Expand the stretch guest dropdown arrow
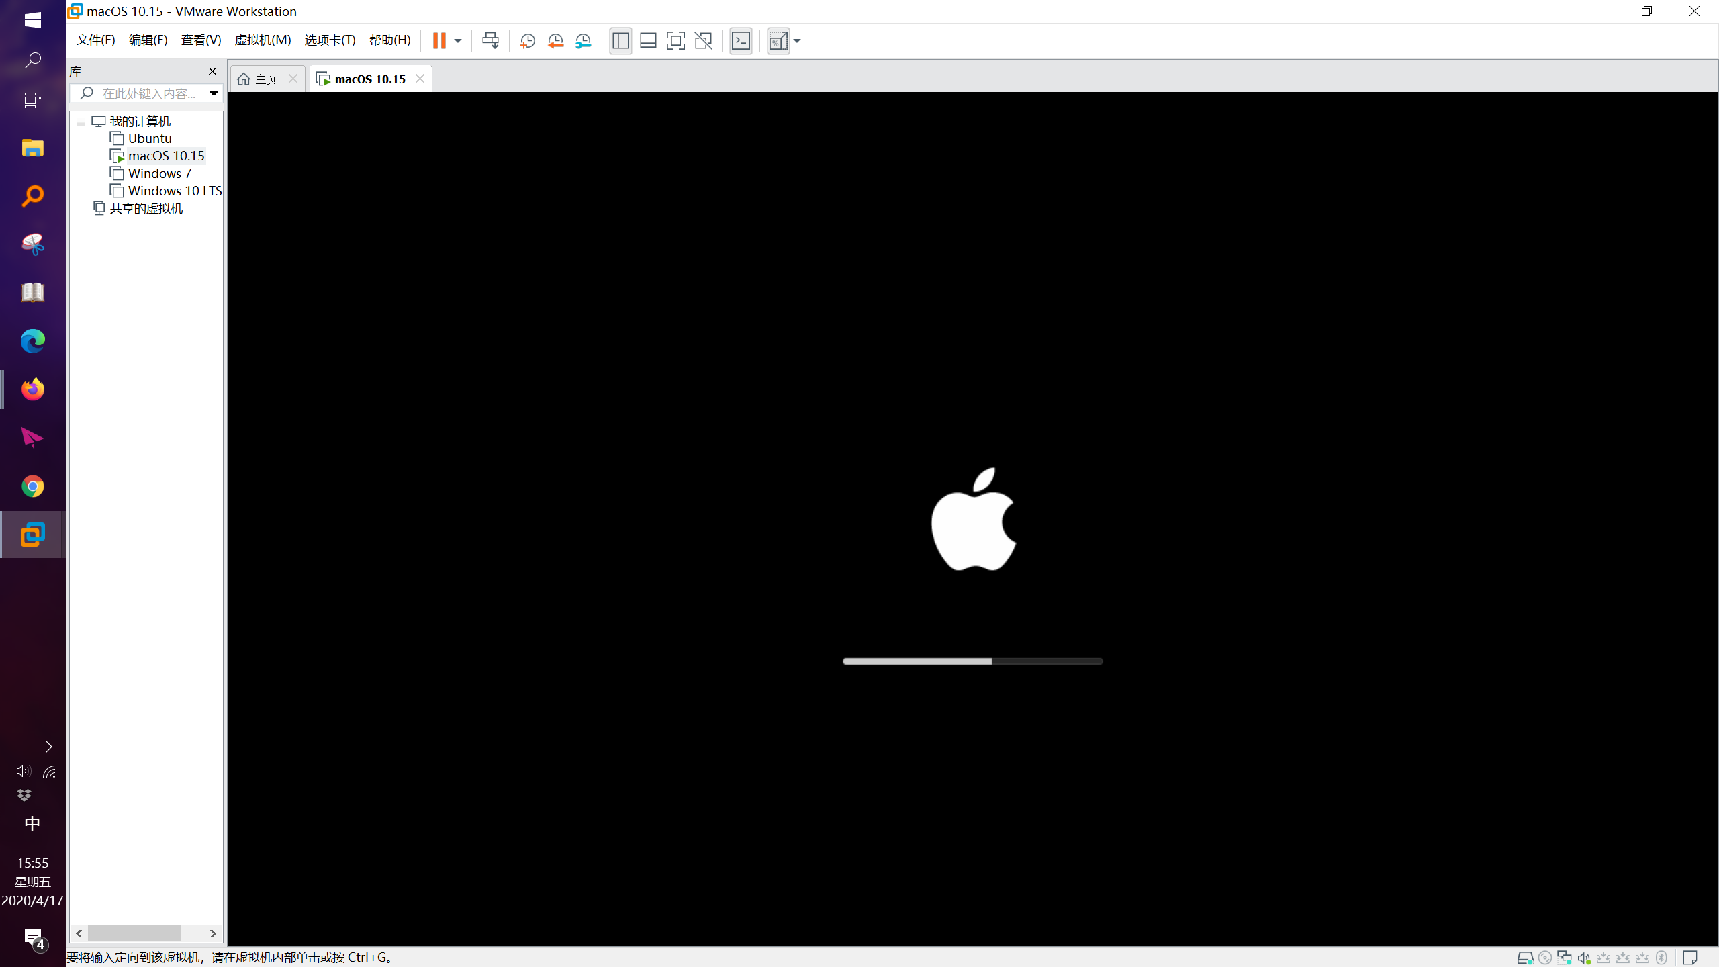The height and width of the screenshot is (967, 1719). (x=797, y=41)
